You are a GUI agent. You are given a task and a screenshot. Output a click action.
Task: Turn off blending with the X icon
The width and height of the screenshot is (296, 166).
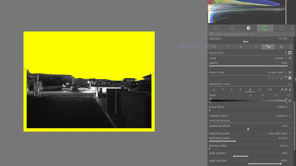pos(214,47)
